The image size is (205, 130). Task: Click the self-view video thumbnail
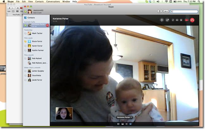tap(64, 114)
